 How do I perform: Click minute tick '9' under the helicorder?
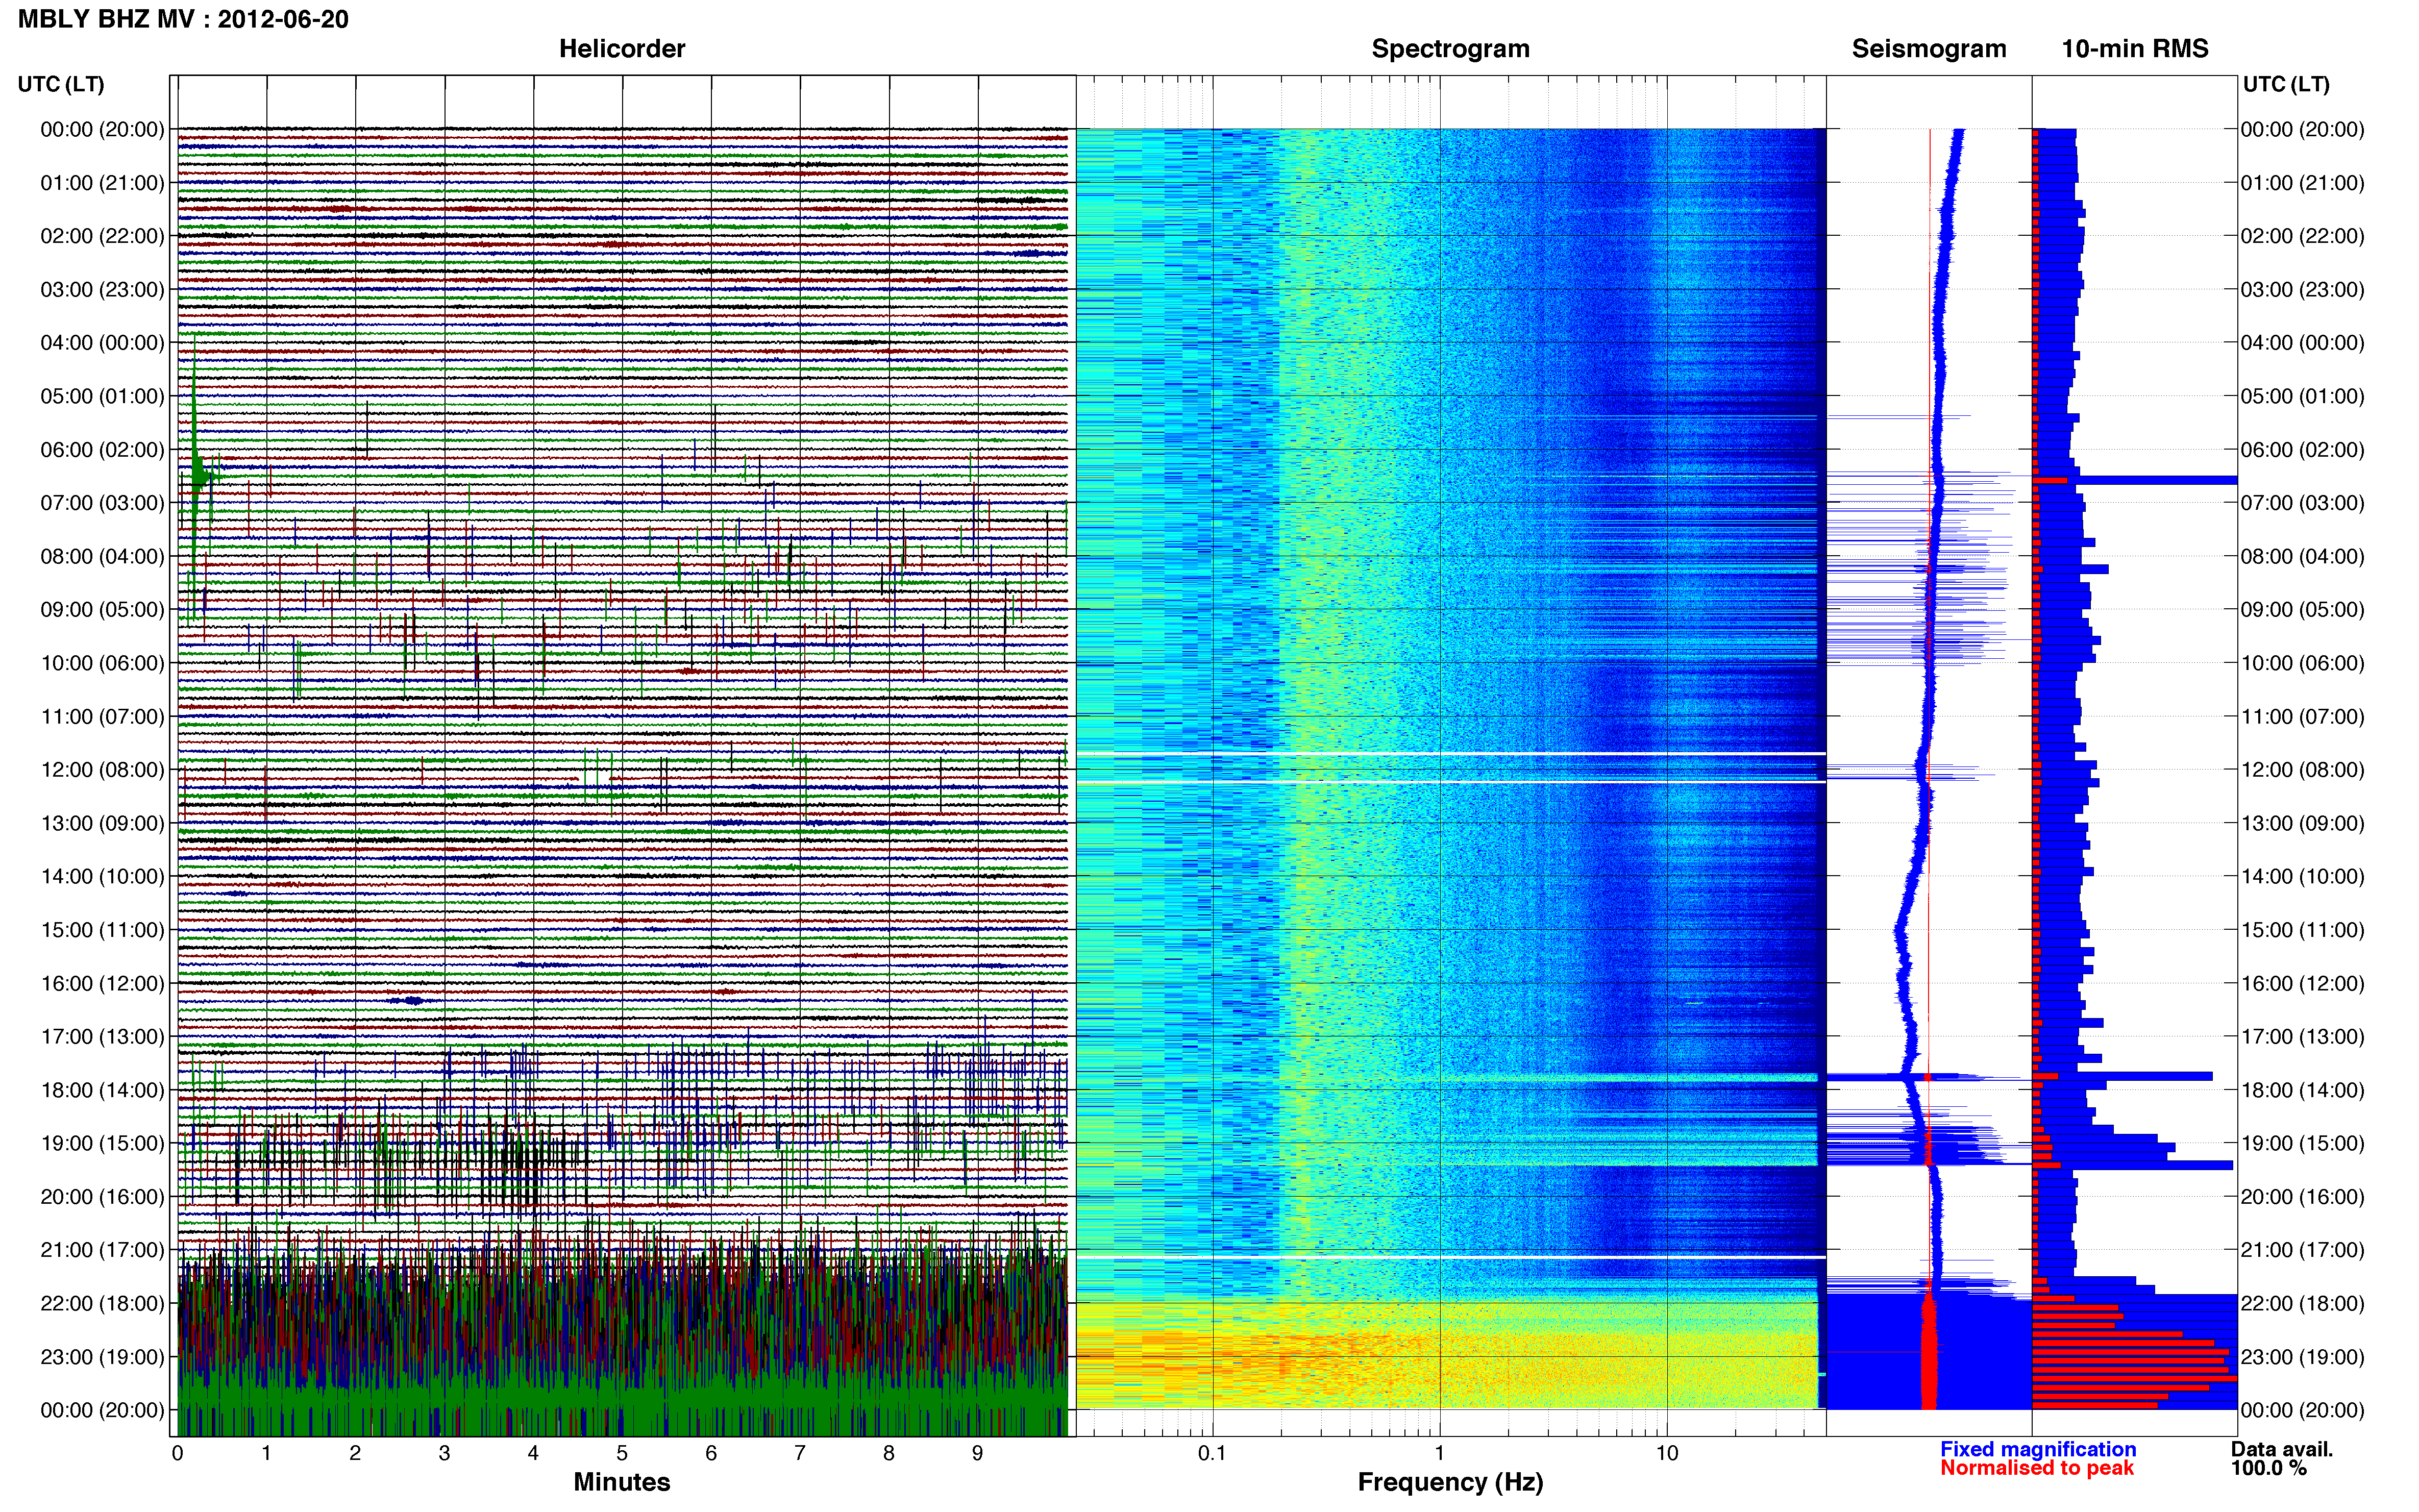tap(977, 1453)
